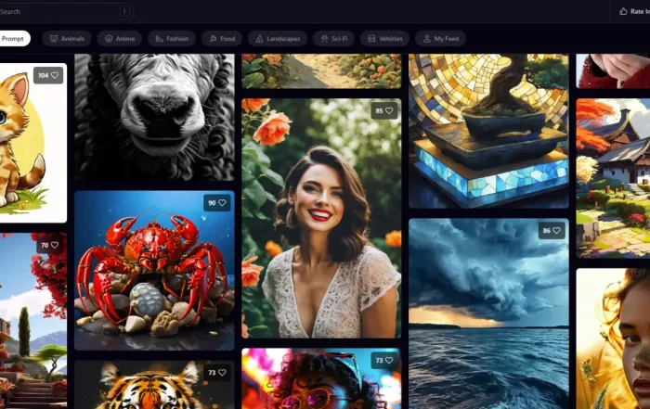The height and width of the screenshot is (409, 650).
Task: Click the Rate Images button
Action: tap(632, 11)
